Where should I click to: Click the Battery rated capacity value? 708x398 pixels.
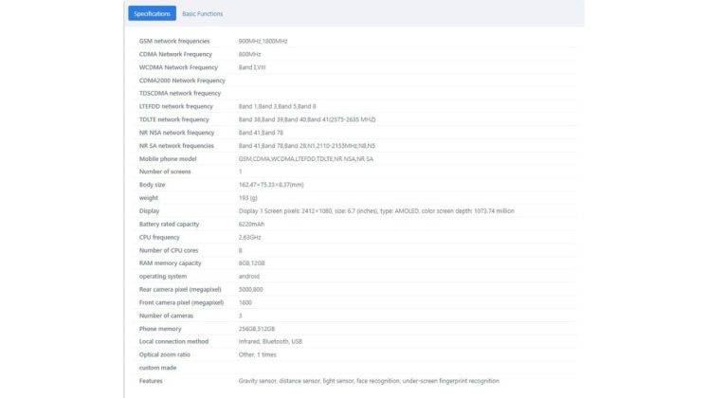click(251, 224)
